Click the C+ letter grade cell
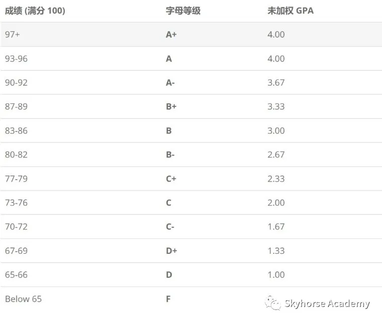 (171, 179)
